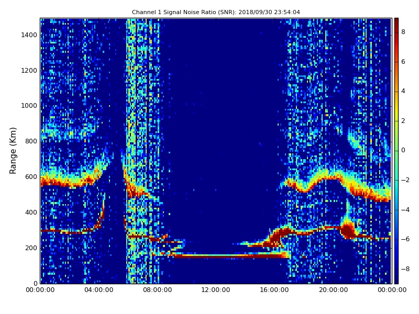The image size is (419, 314).
Task: Click the colorbar label −6
Action: click(405, 239)
